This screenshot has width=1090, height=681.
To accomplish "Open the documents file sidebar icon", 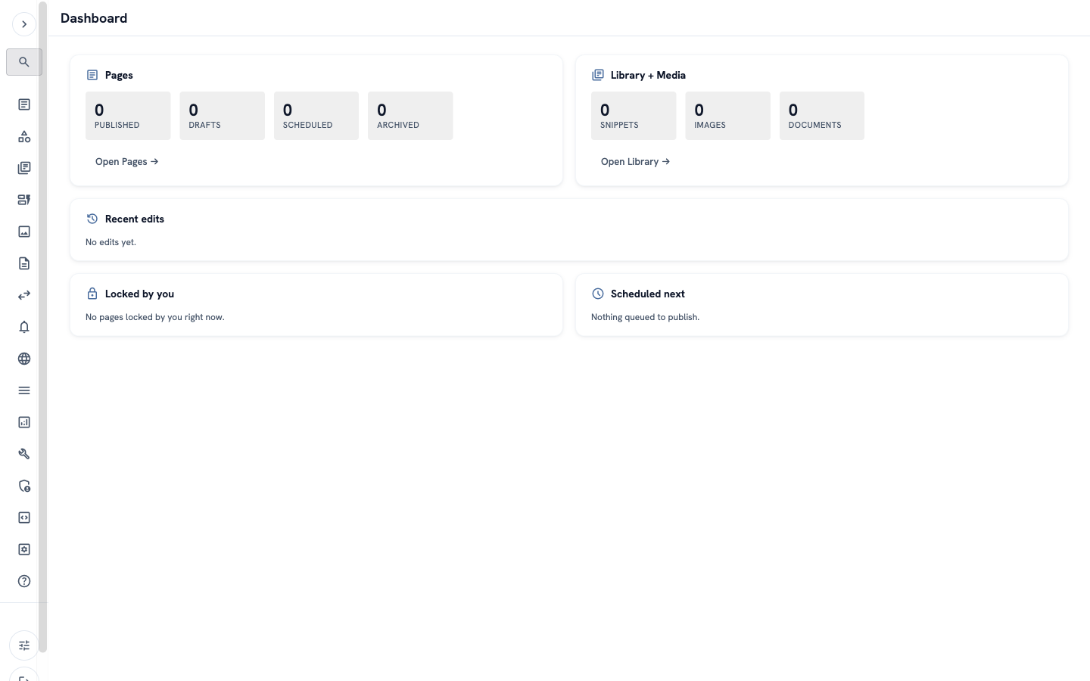I will click(x=24, y=263).
